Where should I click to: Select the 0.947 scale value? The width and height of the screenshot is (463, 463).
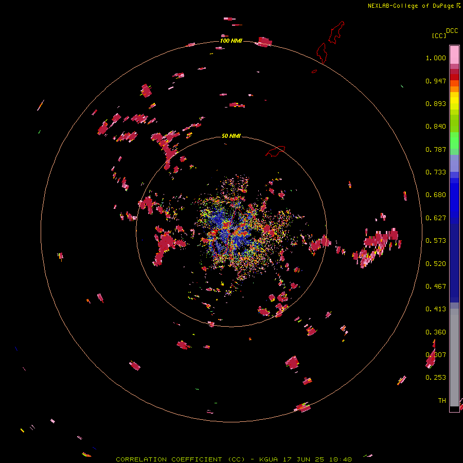point(436,81)
